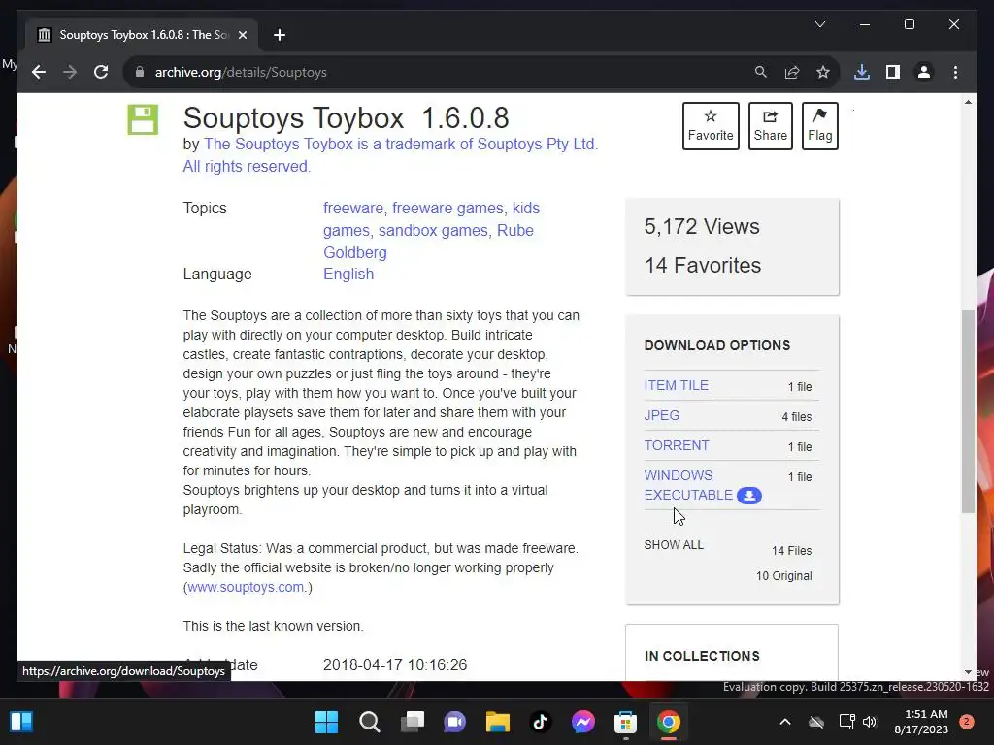This screenshot has width=994, height=745.
Task: Open a new tab with plus button
Action: click(x=279, y=35)
